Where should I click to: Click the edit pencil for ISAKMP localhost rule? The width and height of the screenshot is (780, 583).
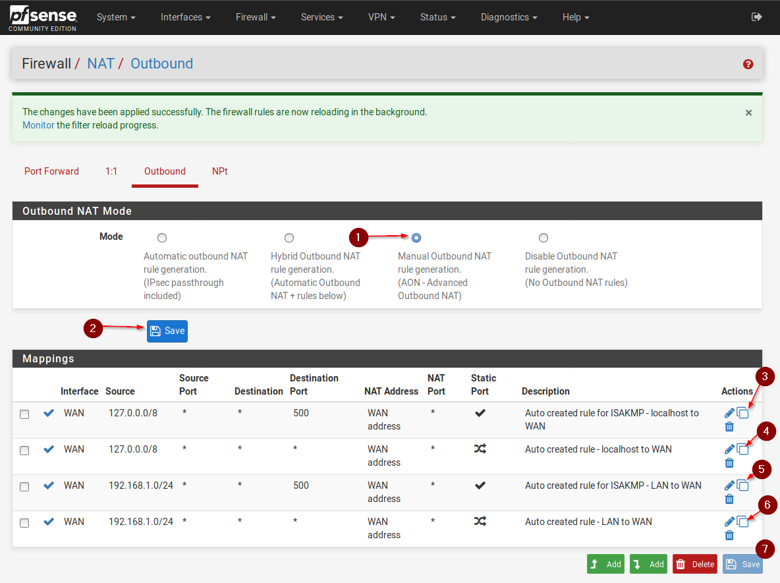pos(729,413)
